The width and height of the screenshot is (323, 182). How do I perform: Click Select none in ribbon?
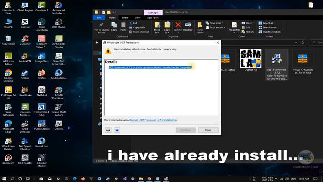click(x=267, y=27)
